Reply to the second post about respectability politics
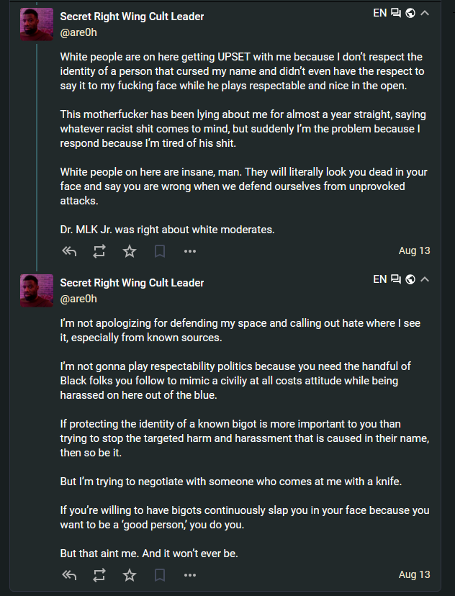This screenshot has height=596, width=455. [69, 574]
